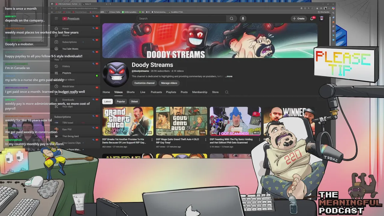Open Other favorites bookmarks folder

324,12
